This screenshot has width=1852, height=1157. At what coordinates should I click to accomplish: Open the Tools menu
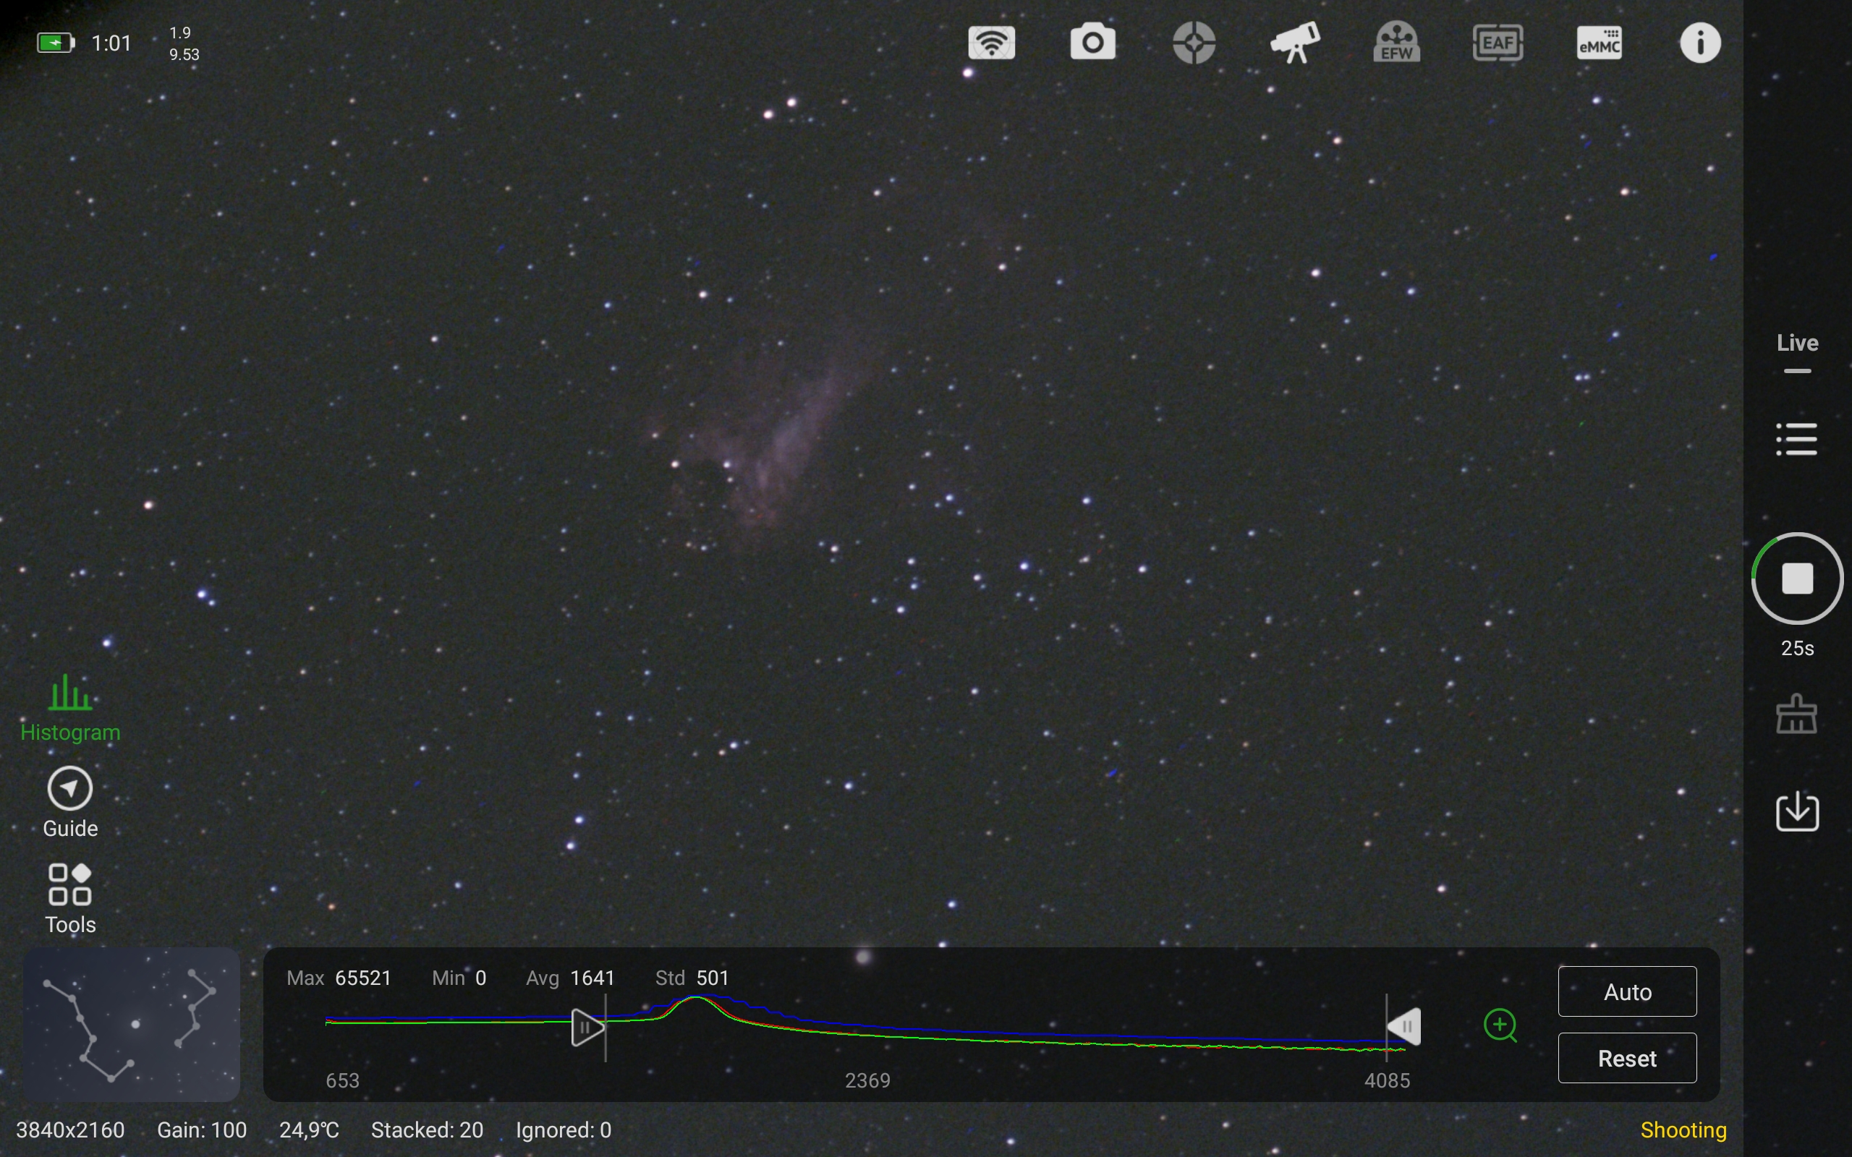tap(70, 898)
